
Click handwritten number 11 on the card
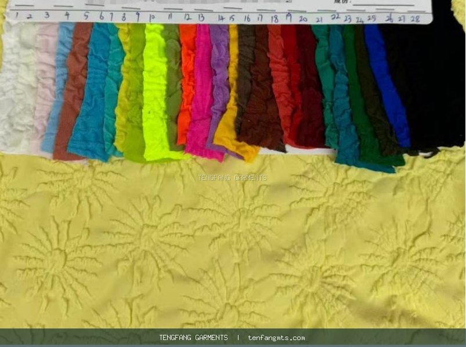(x=169, y=16)
